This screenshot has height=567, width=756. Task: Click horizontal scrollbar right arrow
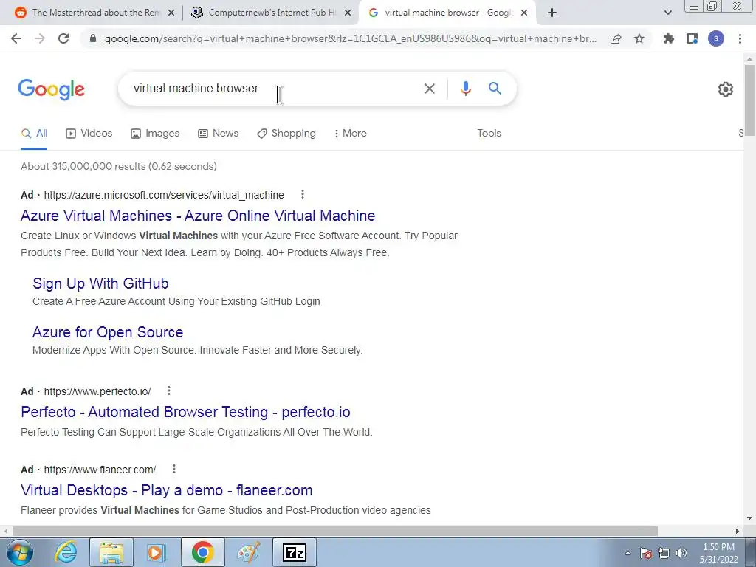[738, 531]
